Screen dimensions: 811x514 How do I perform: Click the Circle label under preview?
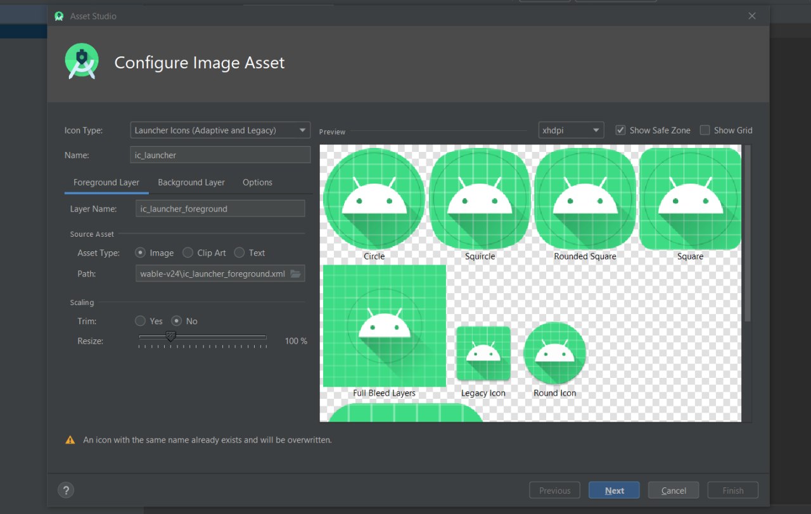pyautogui.click(x=374, y=256)
